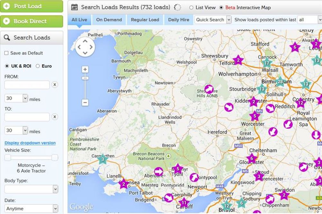
Task: Click the arrow marker on Shropshire Hills AONB
Action: (209, 89)
